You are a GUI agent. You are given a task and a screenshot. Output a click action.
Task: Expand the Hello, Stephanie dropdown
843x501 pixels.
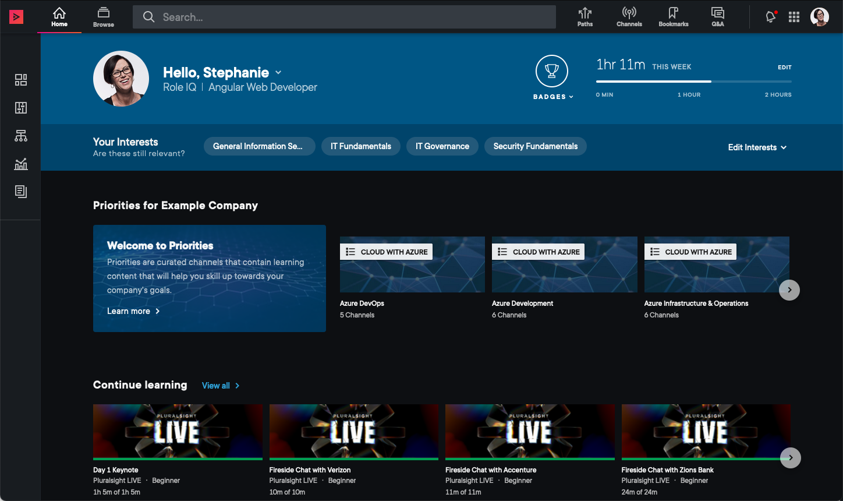tap(278, 72)
